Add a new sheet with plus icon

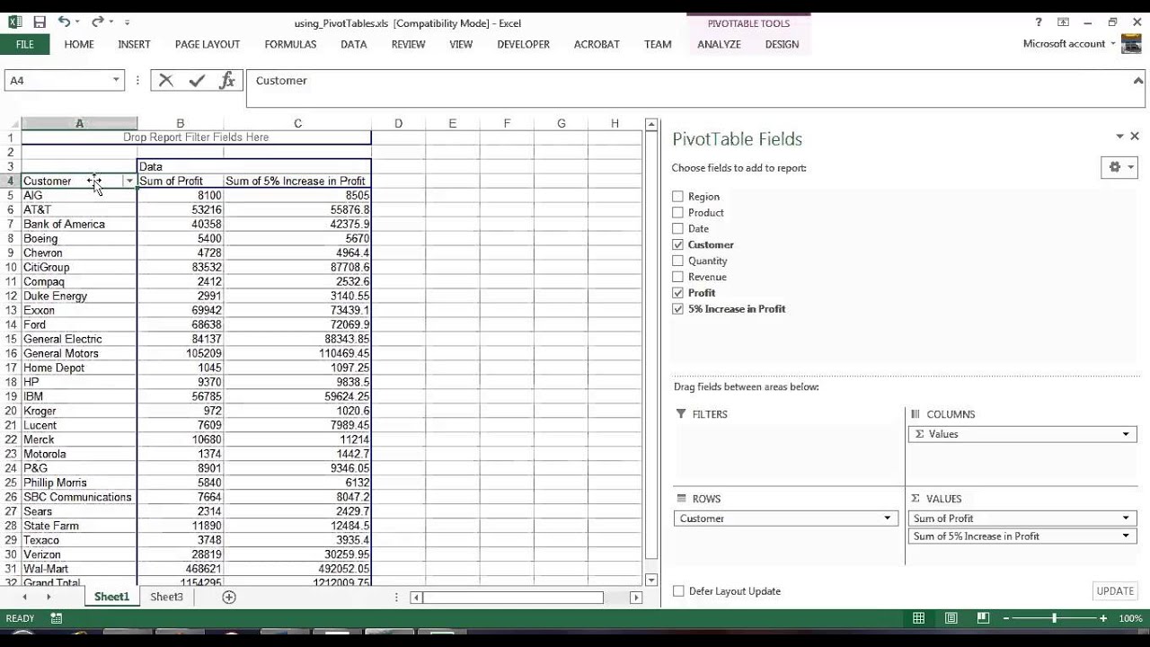pyautogui.click(x=229, y=597)
